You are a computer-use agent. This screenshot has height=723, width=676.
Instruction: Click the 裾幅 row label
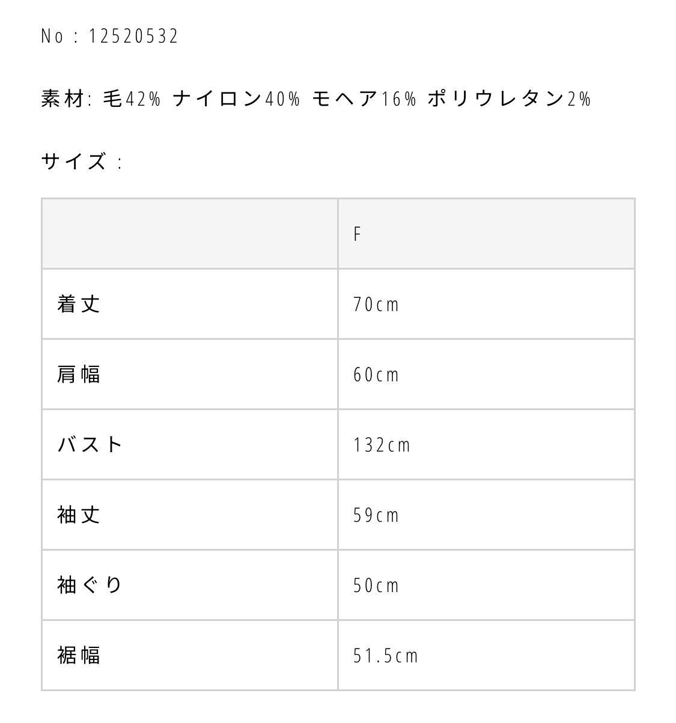(79, 655)
